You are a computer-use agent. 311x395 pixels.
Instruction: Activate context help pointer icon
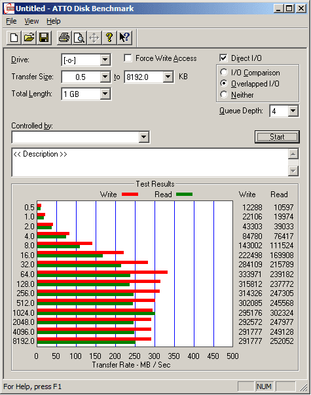(124, 38)
